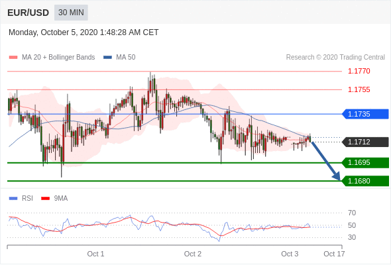Click the RSI legend label
The width and height of the screenshot is (391, 265).
27,199
